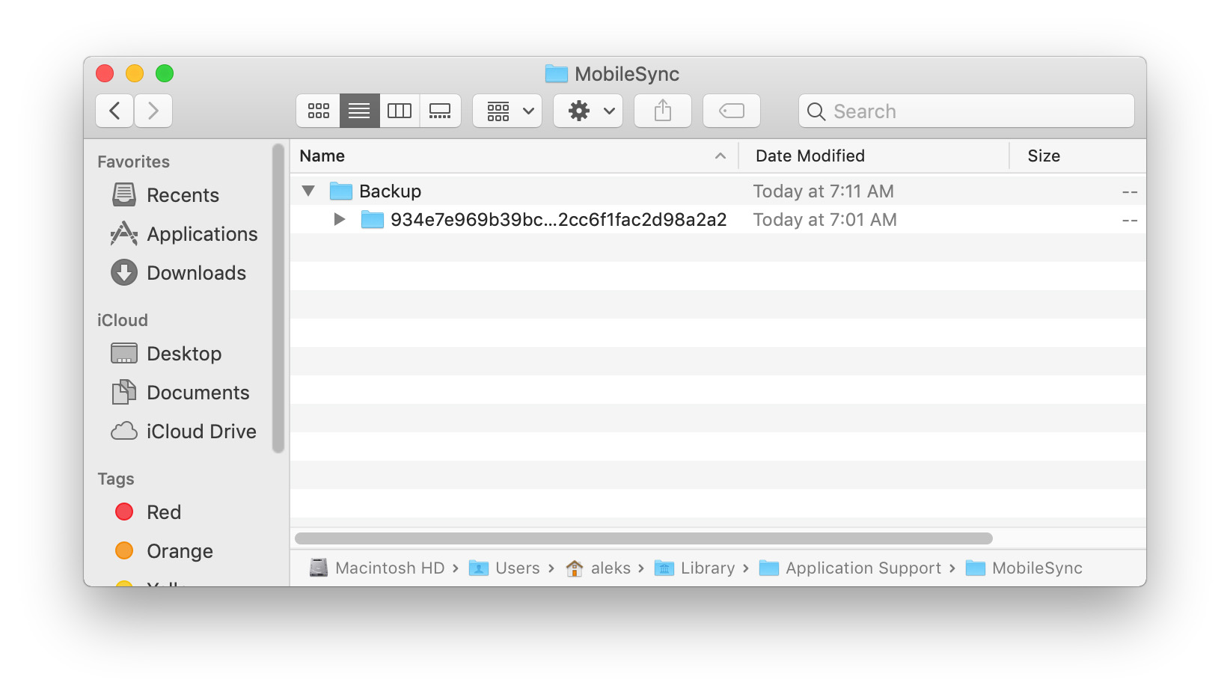Click the Edit Tags toolbar button
The width and height of the screenshot is (1230, 697).
coord(732,111)
